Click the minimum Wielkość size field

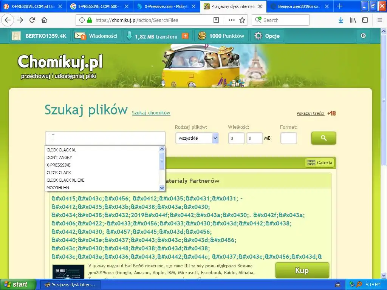237,138
